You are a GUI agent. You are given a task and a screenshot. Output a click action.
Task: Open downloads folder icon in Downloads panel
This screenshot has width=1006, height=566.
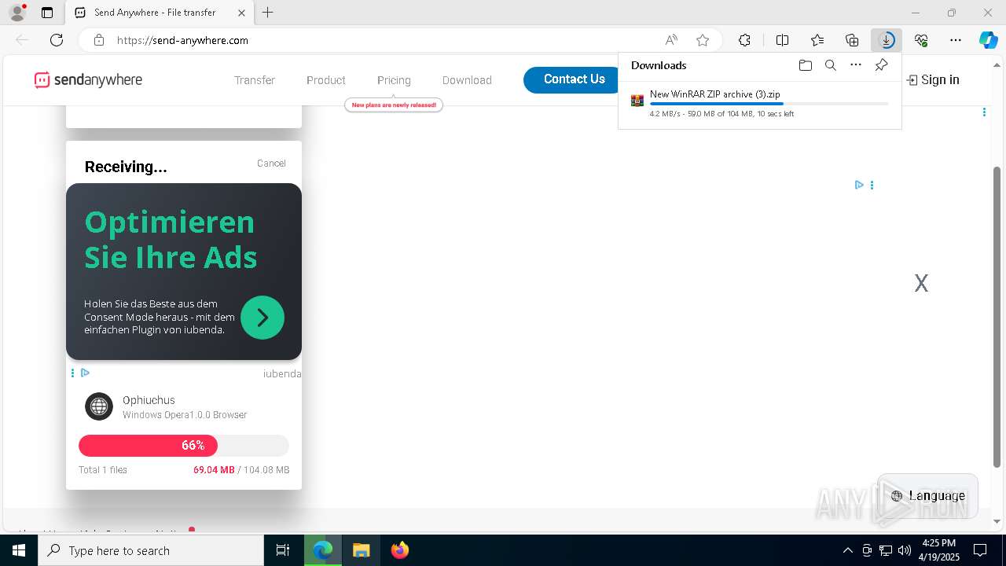pyautogui.click(x=805, y=65)
